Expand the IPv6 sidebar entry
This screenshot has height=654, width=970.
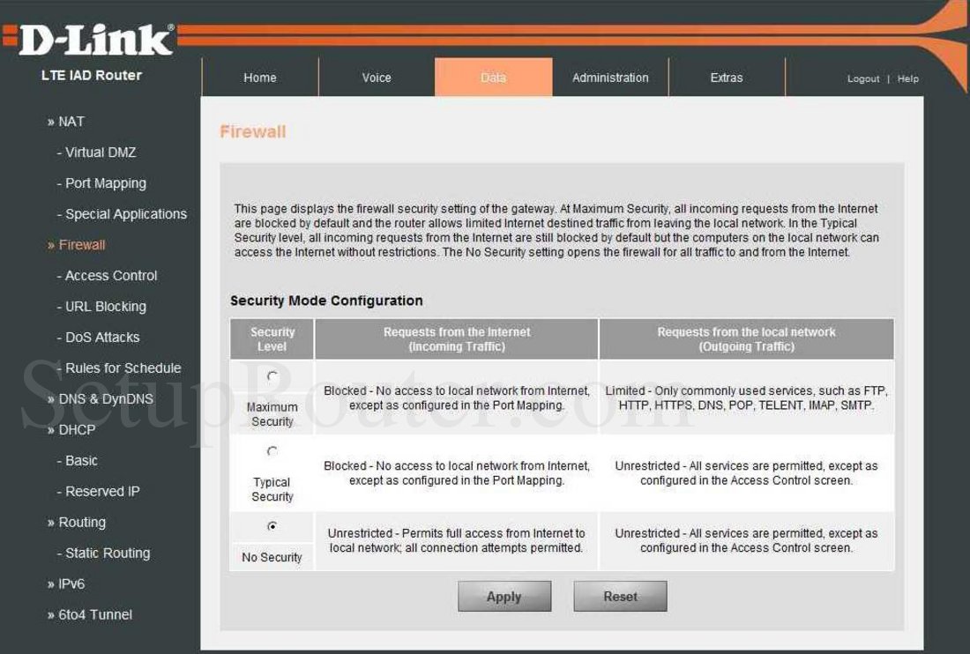tap(69, 583)
